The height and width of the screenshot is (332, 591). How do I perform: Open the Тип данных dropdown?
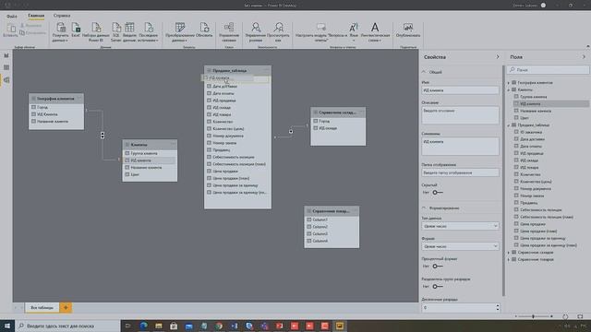click(460, 226)
